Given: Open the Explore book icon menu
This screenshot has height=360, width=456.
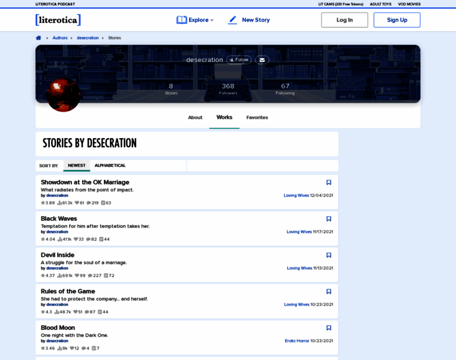Looking at the screenshot, I should (x=182, y=20).
